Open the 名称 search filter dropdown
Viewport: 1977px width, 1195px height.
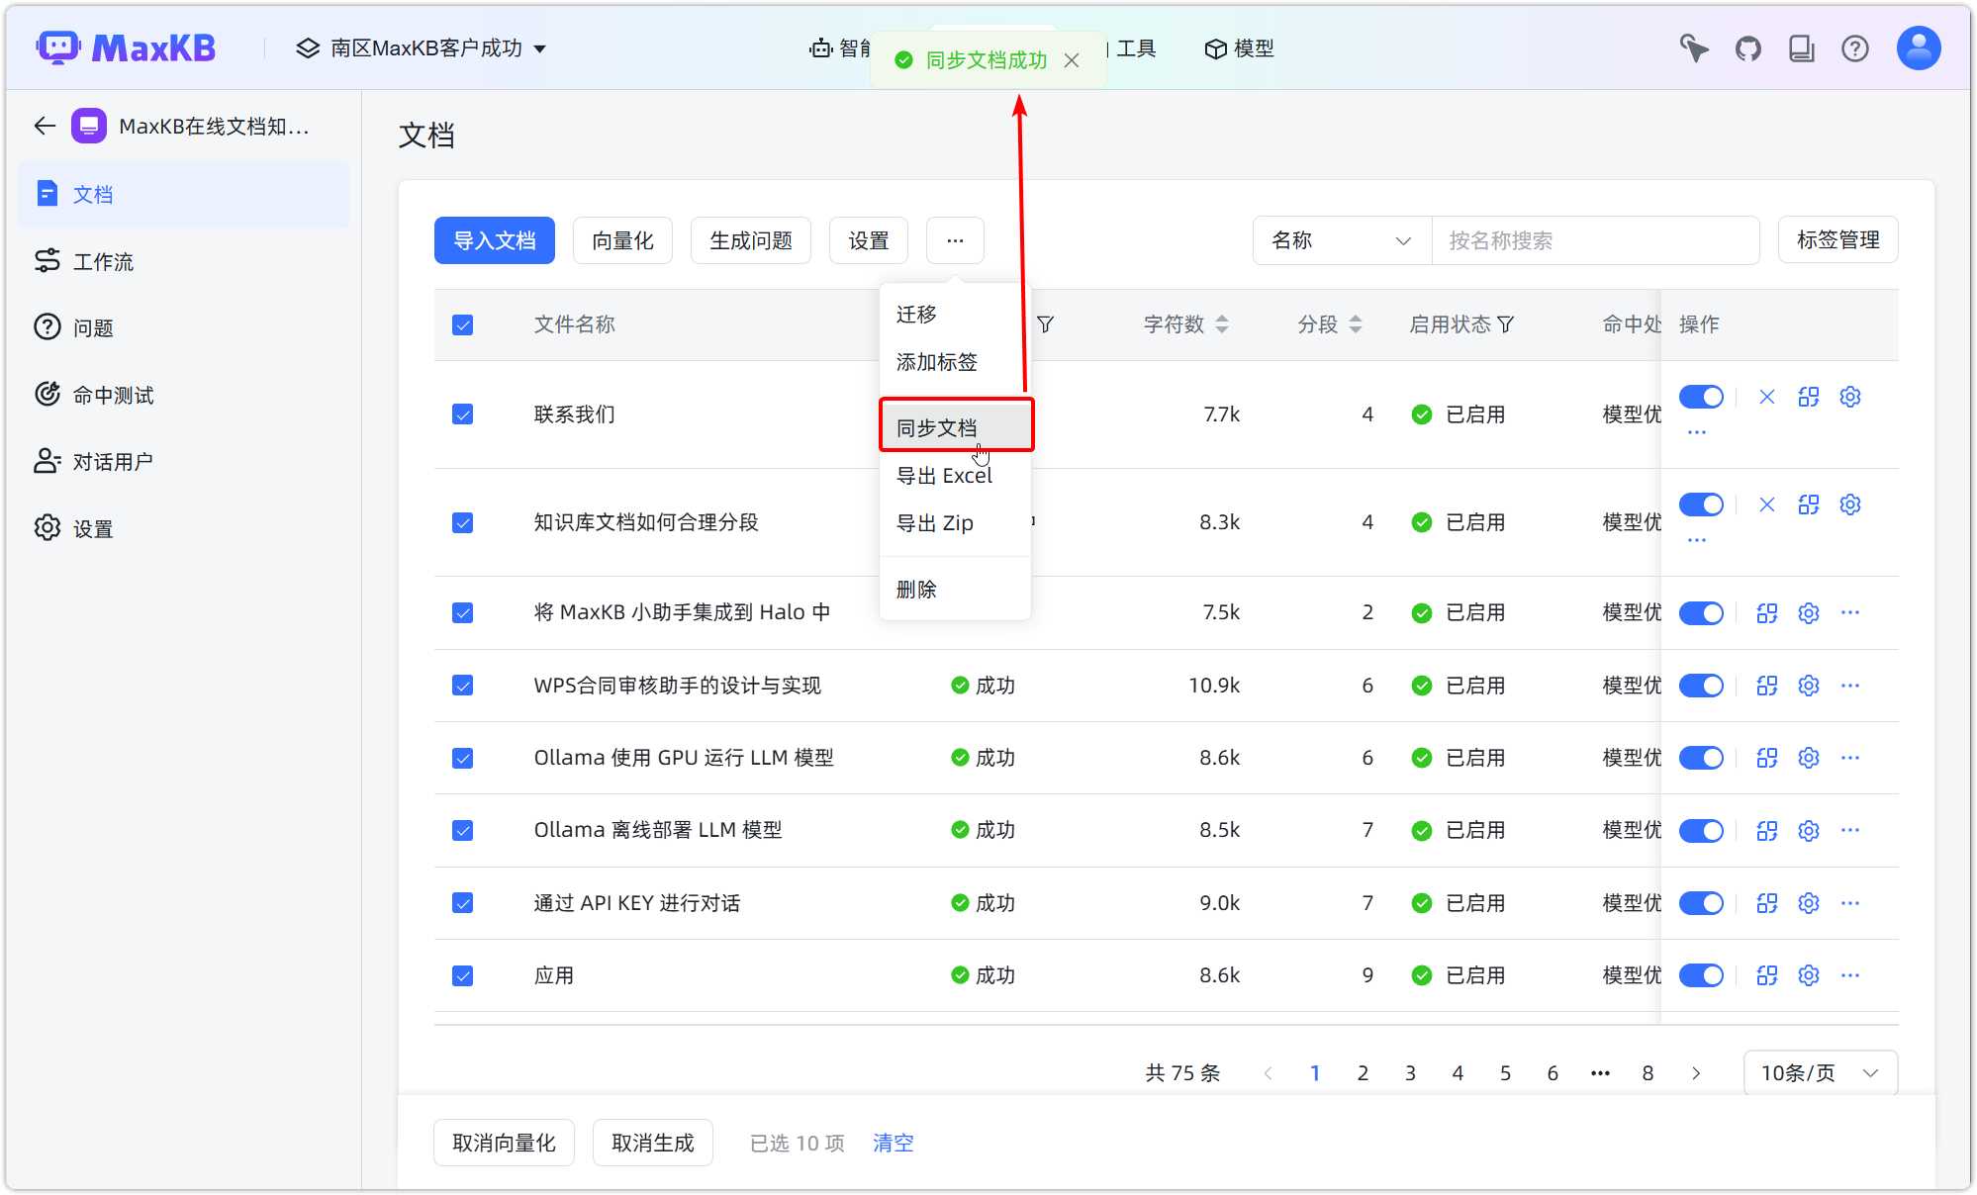[1341, 240]
